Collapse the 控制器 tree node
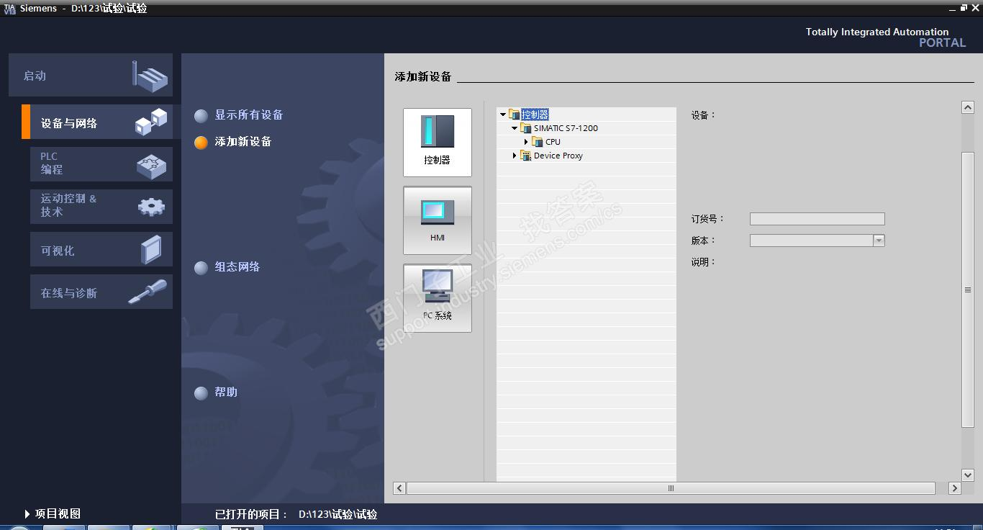The image size is (983, 530). (502, 114)
